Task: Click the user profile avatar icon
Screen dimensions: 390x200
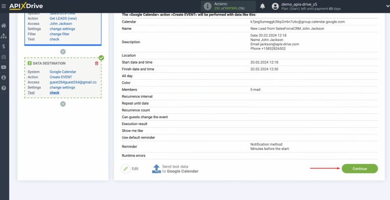Action: [275, 6]
